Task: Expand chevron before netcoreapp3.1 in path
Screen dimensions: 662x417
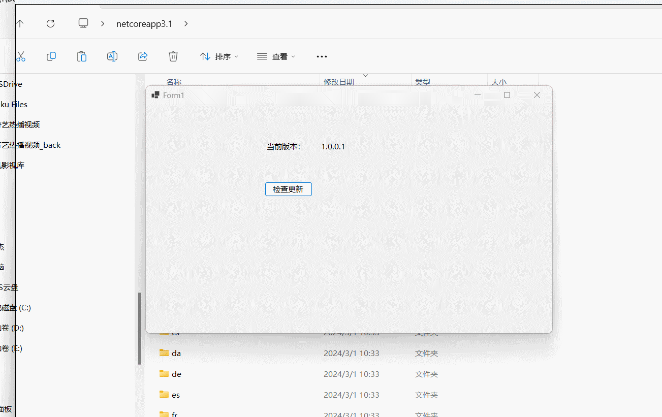Action: pyautogui.click(x=103, y=23)
